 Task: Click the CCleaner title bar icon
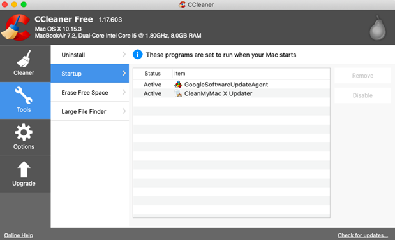coord(182,4)
